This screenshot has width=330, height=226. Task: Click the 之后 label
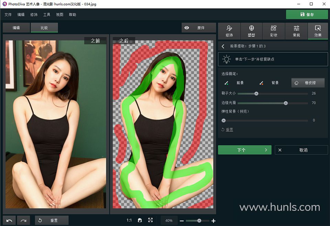[124, 41]
